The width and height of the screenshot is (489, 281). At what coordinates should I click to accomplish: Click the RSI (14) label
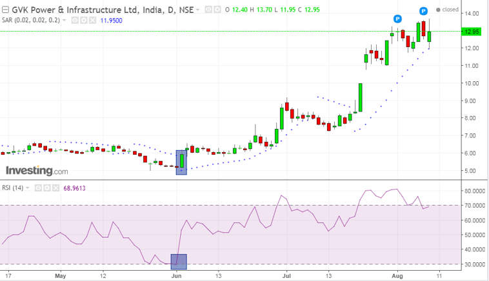point(12,188)
